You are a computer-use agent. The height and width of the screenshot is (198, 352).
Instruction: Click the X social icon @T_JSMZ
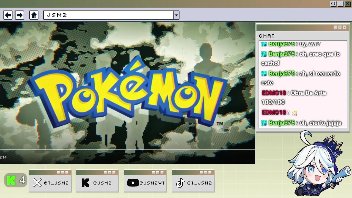click(x=37, y=183)
